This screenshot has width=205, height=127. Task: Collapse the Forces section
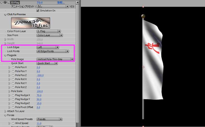click(x=5, y=115)
